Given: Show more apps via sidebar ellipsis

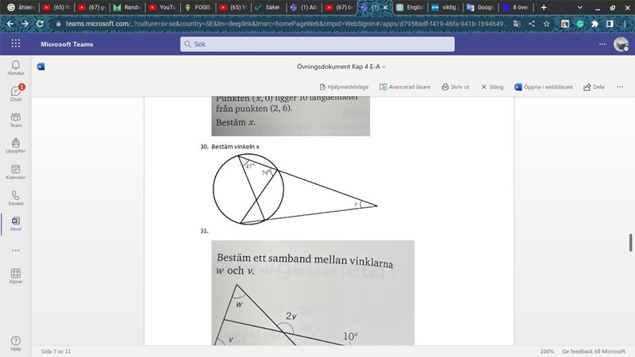Looking at the screenshot, I should click(16, 250).
